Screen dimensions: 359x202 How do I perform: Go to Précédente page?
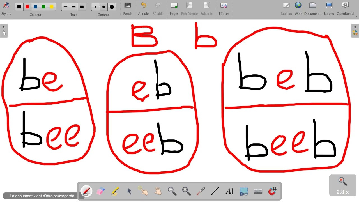click(189, 8)
